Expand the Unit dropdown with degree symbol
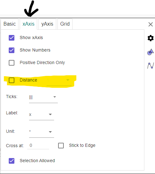The image size is (155, 174). [x=42, y=132]
